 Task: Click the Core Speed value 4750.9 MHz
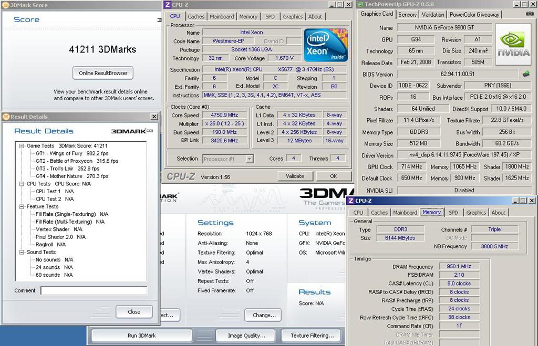pos(224,115)
